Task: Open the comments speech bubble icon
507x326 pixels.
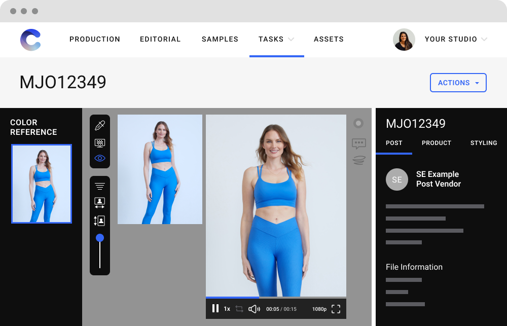Action: point(359,144)
